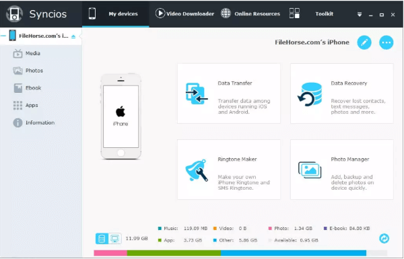Click the Photo pink legend swatch
The height and width of the screenshot is (259, 404).
point(270,228)
